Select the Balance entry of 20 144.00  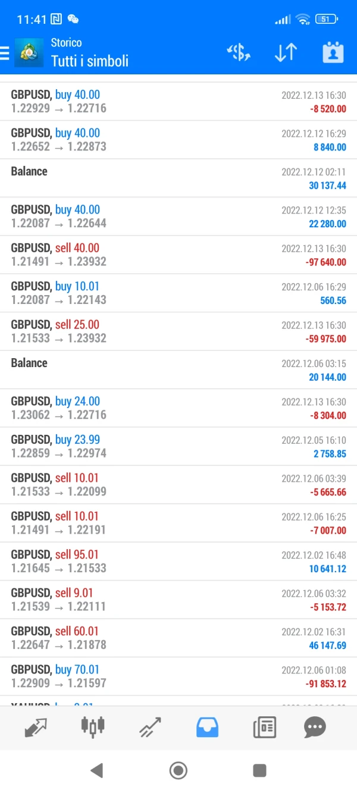pyautogui.click(x=178, y=369)
